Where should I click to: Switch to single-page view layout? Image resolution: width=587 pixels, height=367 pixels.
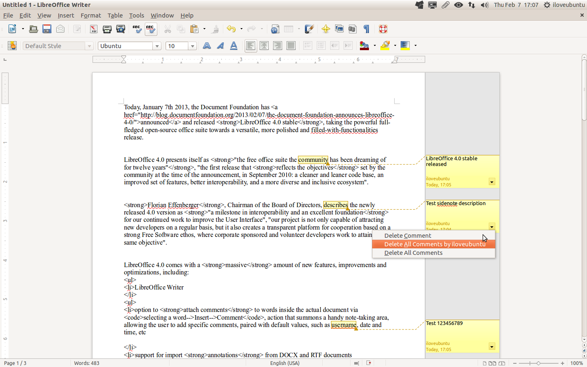click(485, 363)
